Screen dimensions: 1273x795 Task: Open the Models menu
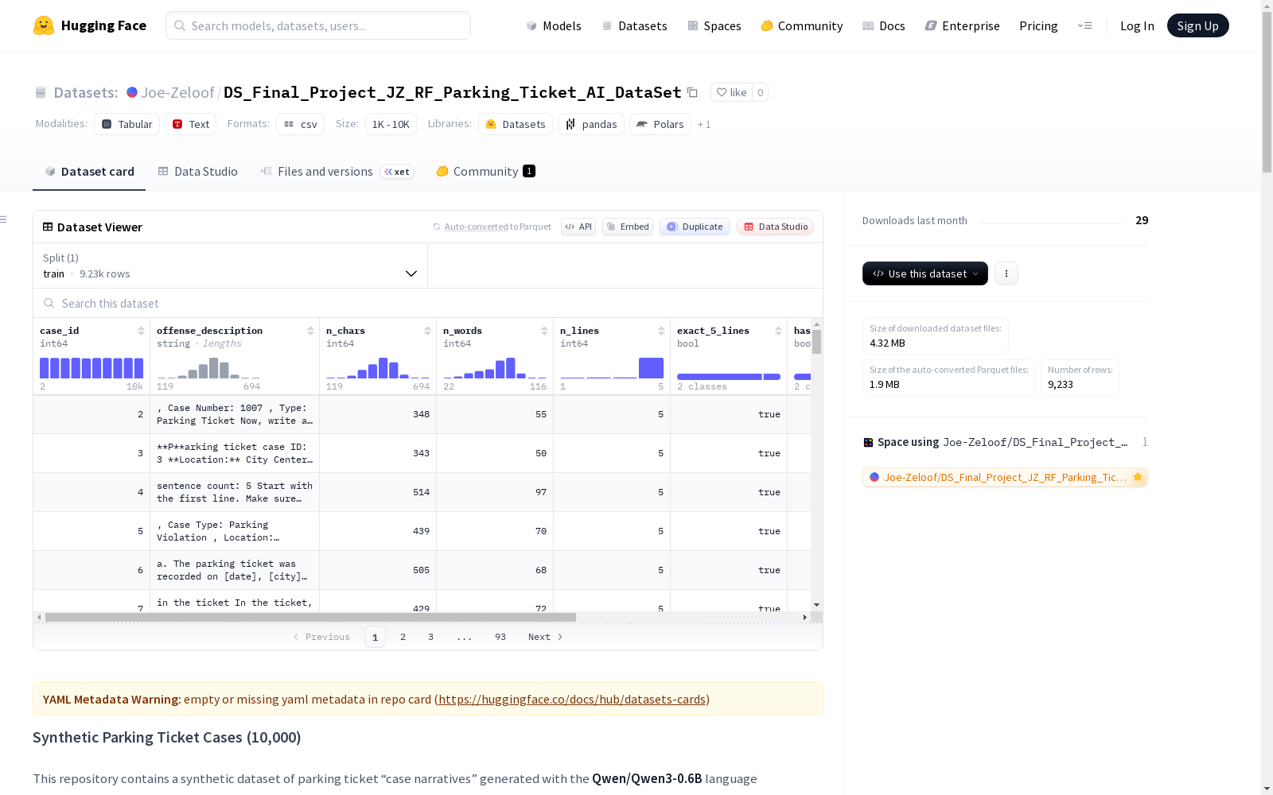554,25
